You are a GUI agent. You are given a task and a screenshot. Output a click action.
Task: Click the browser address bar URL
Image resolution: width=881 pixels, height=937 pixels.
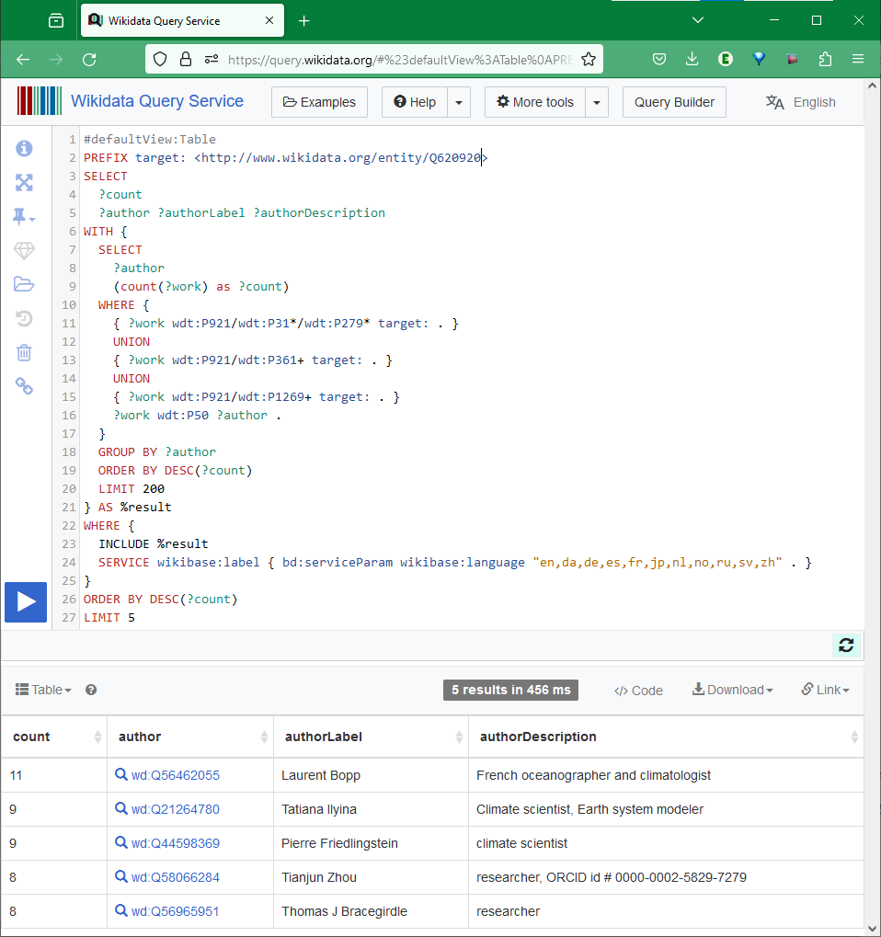(400, 59)
